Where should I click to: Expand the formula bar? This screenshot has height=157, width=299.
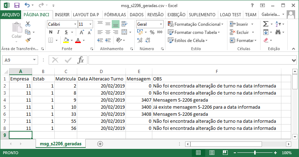point(294,60)
